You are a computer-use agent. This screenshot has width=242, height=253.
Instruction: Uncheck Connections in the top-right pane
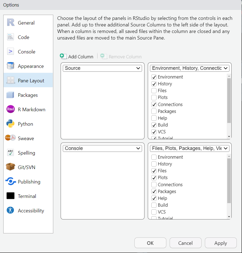(154, 104)
